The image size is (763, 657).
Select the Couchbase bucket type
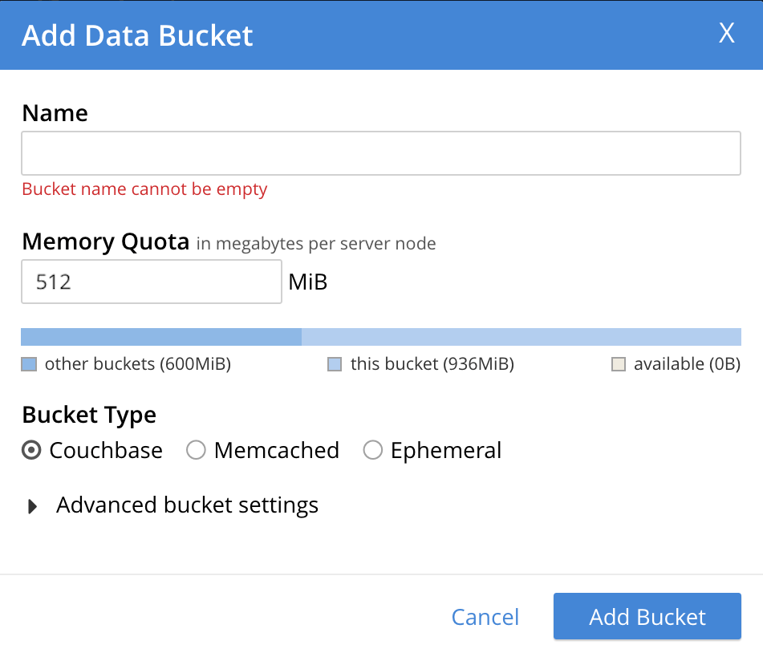coord(30,450)
